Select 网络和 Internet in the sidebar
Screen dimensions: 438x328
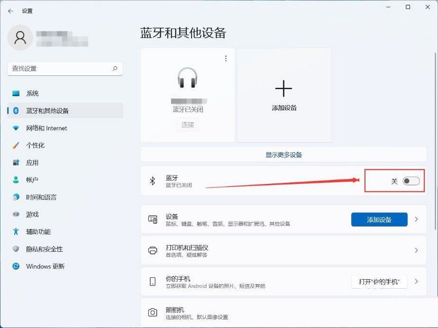pyautogui.click(x=65, y=128)
